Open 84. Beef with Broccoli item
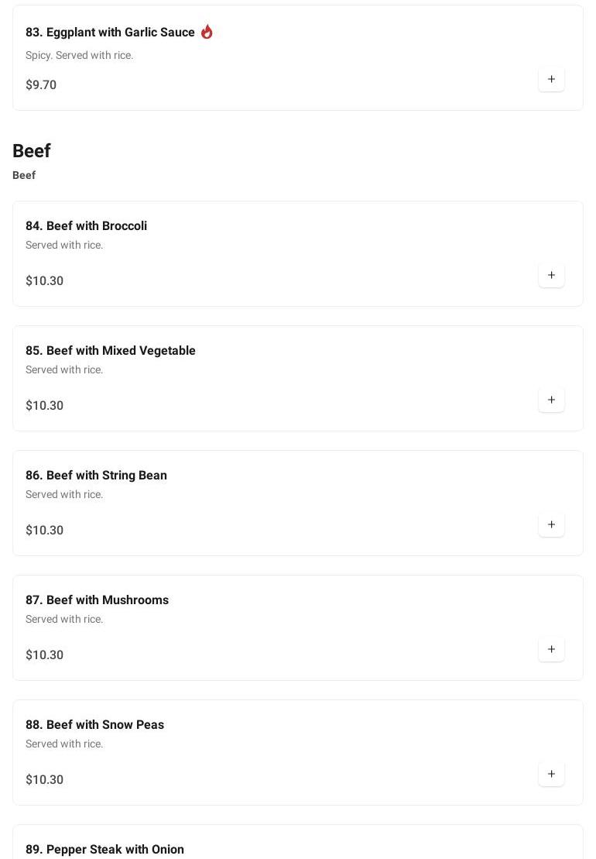This screenshot has width=596, height=859. (x=86, y=226)
